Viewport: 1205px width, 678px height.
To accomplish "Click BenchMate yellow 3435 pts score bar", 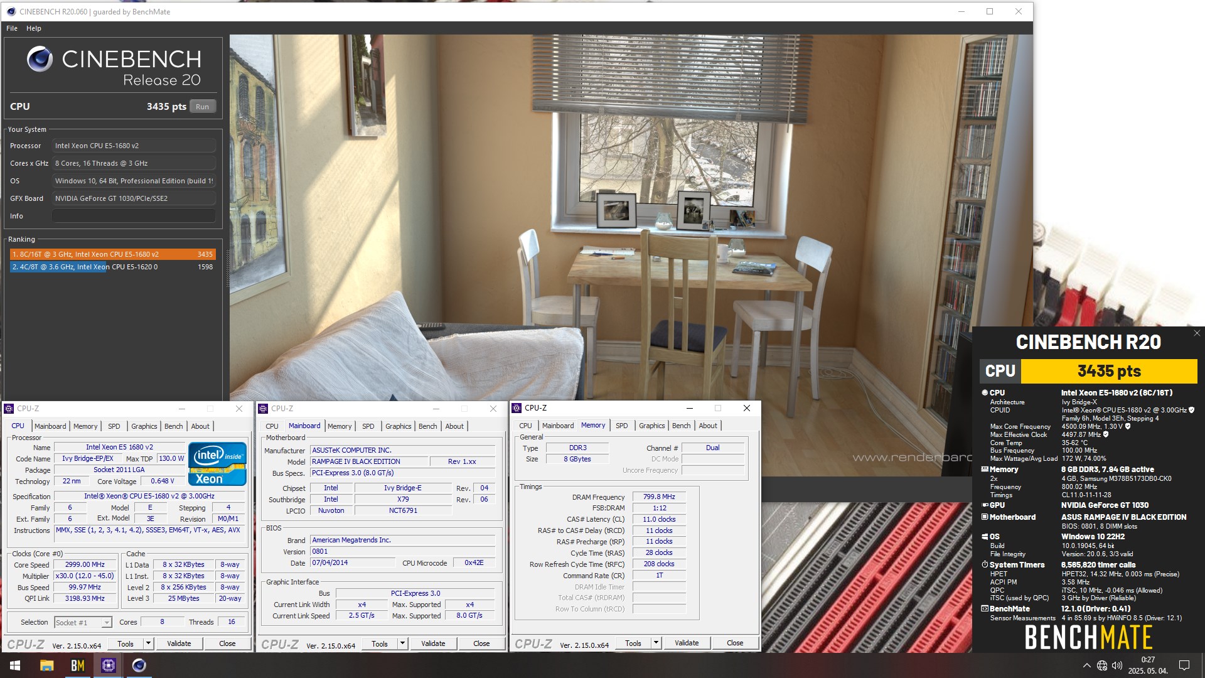I will [x=1109, y=371].
